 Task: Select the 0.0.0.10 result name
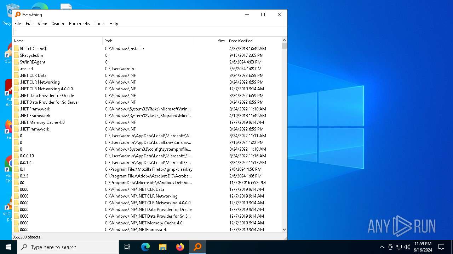[x=27, y=156]
